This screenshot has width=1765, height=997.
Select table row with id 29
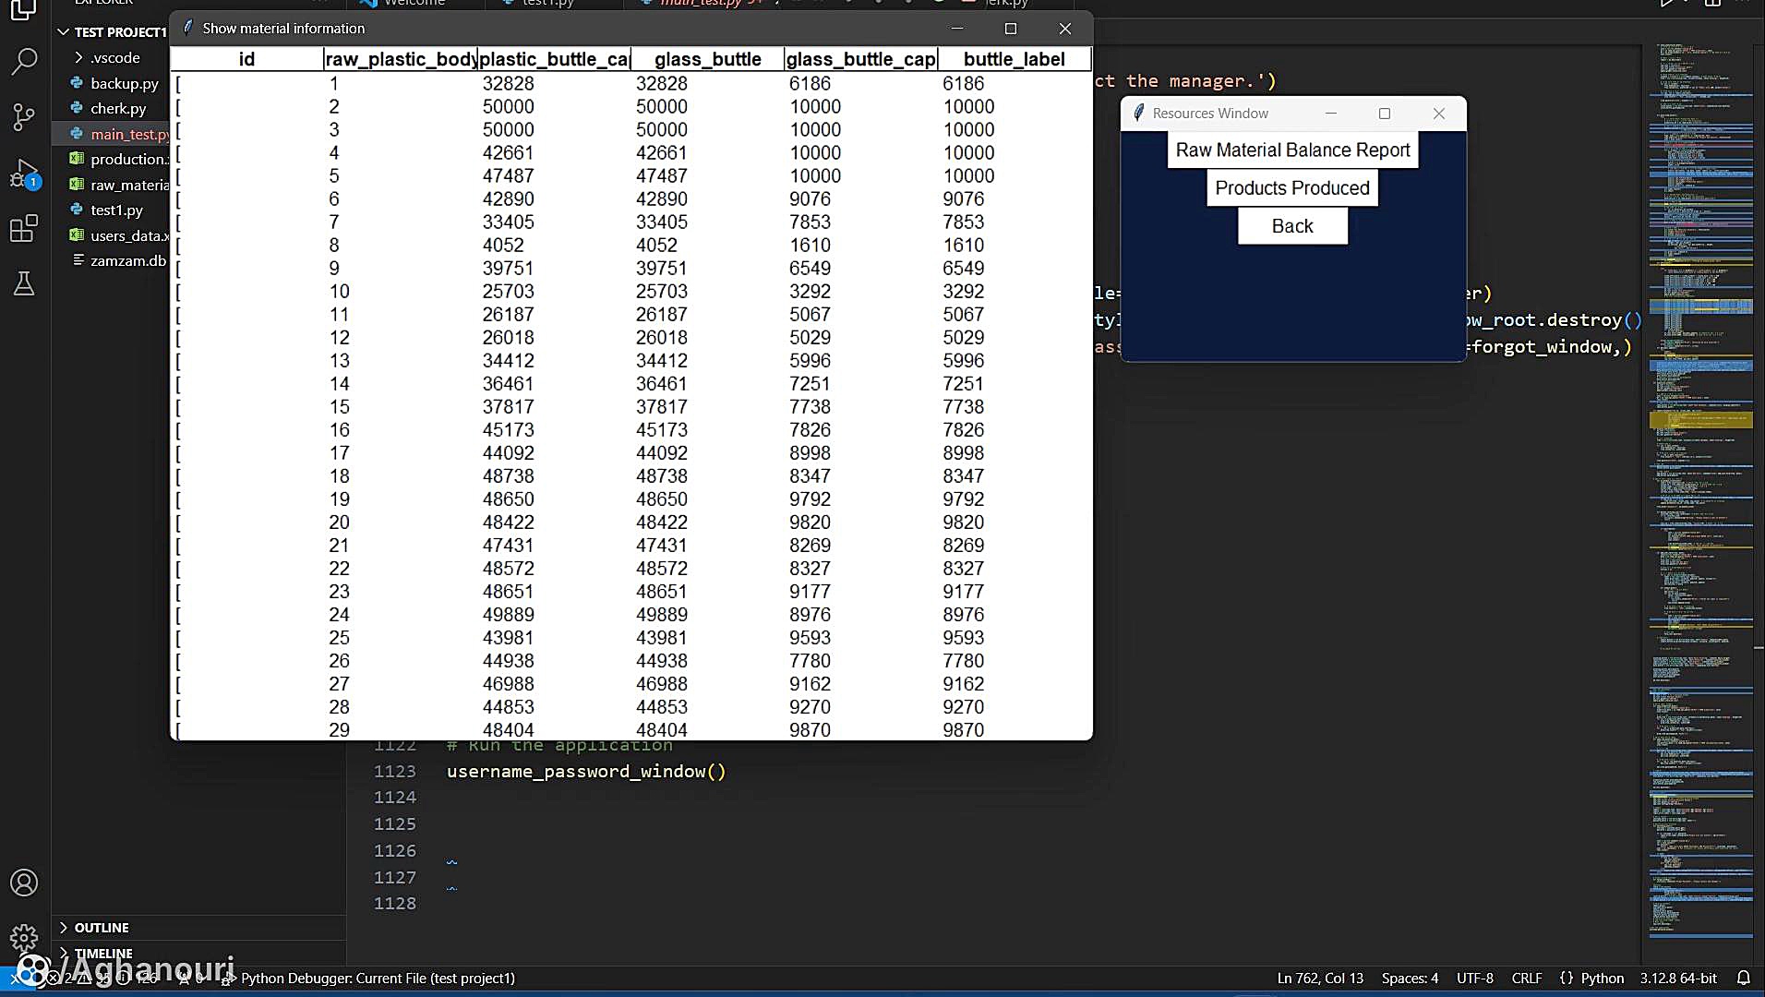coord(631,729)
